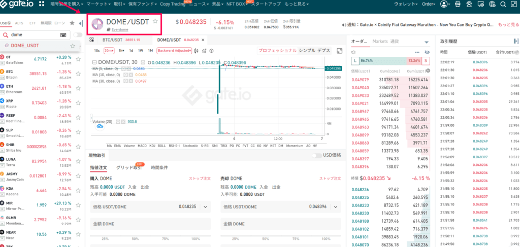
Task: Expand the chart to fullscreen
Action: click(x=339, y=51)
